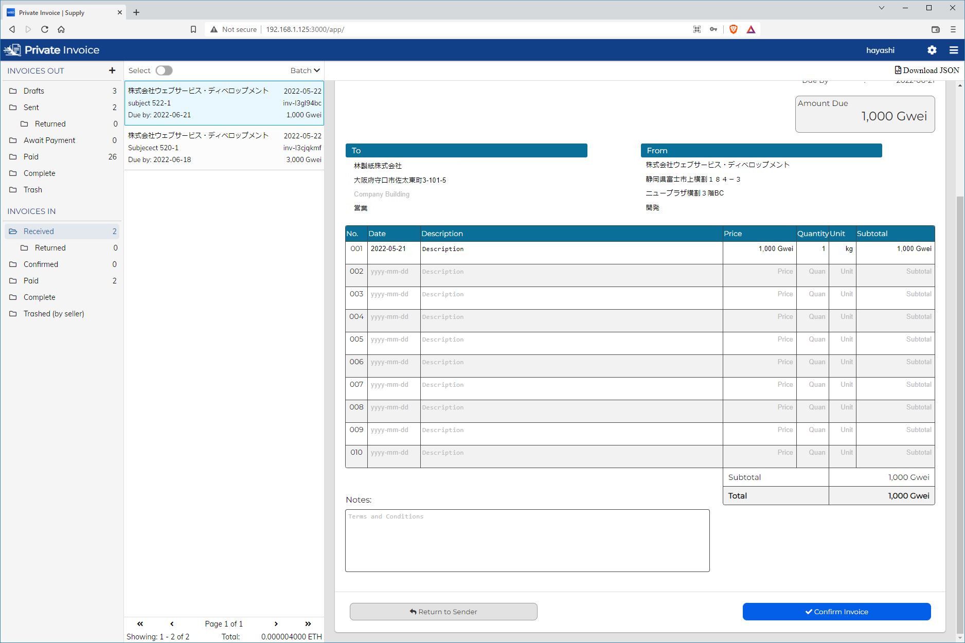Screen dimensions: 965x643
Task: Select invoice subject 522-1
Action: 224,103
